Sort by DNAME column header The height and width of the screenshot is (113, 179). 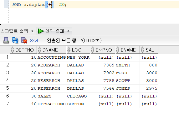click(52, 50)
